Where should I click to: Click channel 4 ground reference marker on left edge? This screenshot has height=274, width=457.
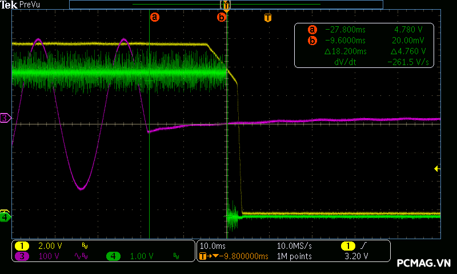[5, 217]
